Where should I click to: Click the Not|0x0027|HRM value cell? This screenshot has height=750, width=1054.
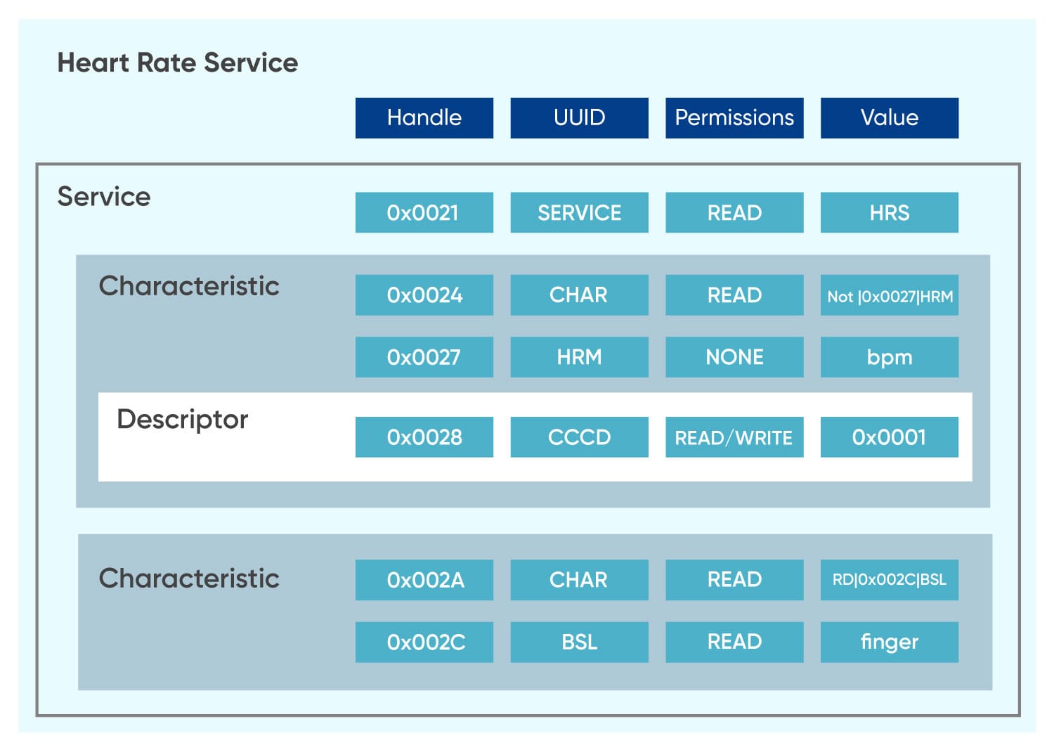[889, 295]
